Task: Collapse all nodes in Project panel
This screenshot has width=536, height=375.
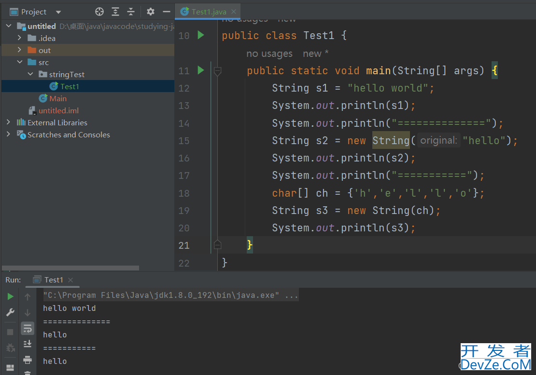Action: [x=131, y=12]
